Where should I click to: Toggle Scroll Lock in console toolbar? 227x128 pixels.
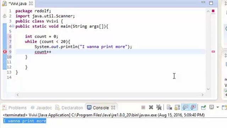[x=177, y=107]
